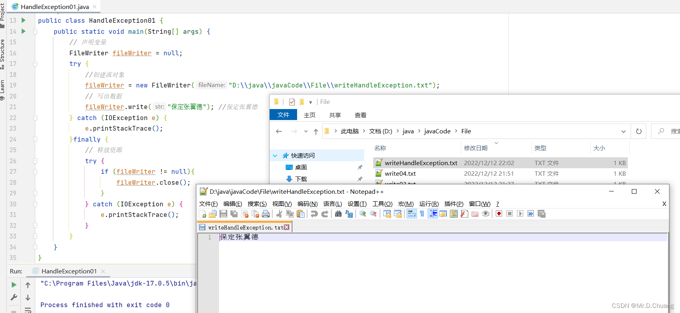680x313 pixels.
Task: Collapse the 快速访问 tree node
Action: tap(275, 156)
